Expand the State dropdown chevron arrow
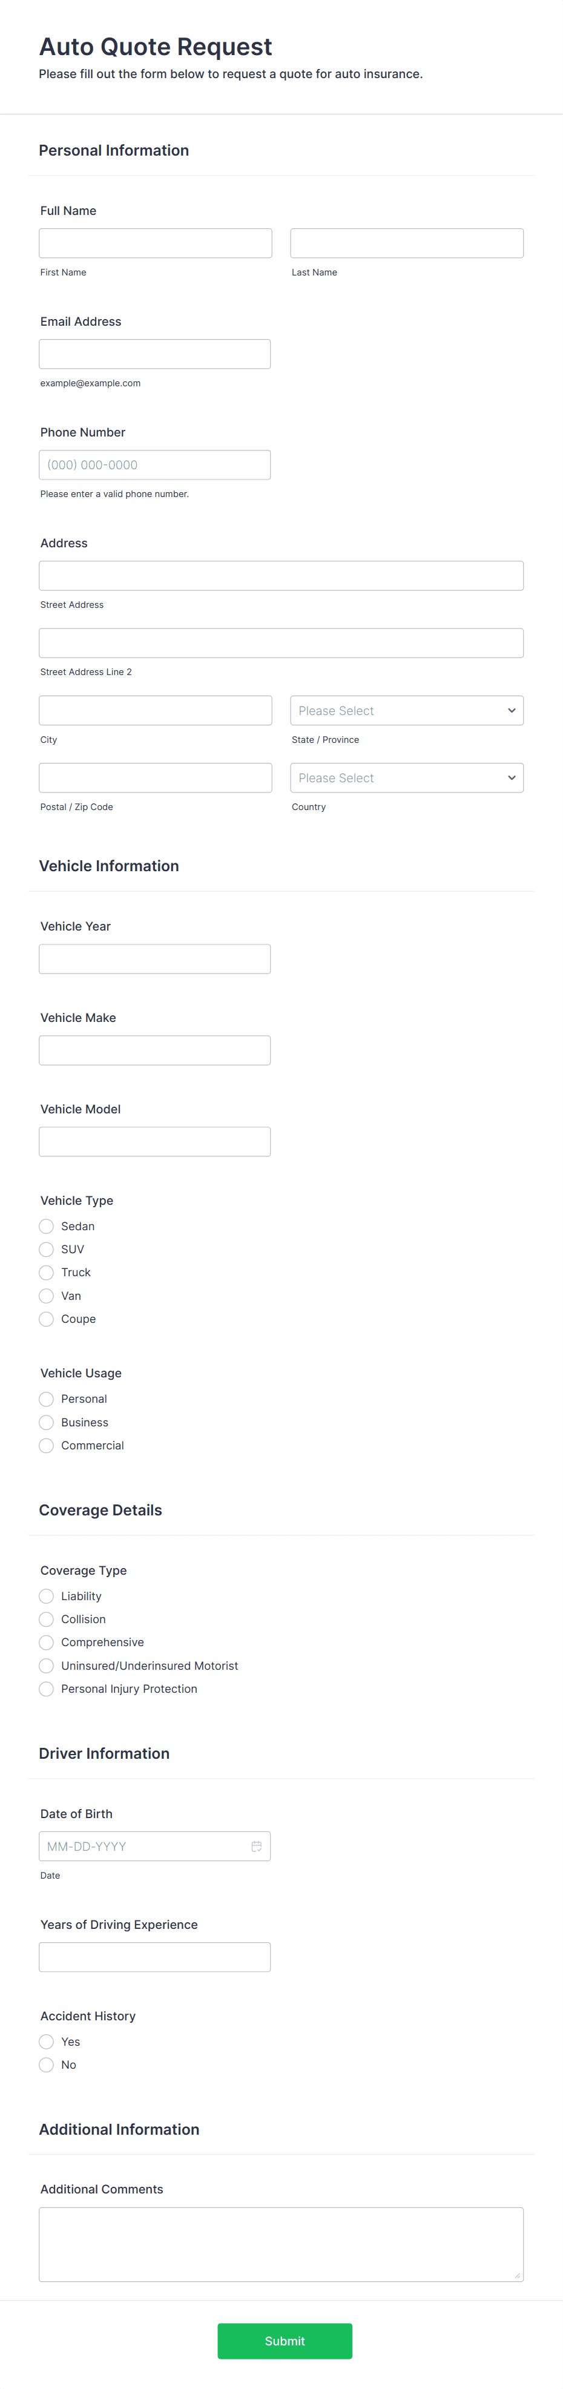563x2389 pixels. click(x=511, y=710)
